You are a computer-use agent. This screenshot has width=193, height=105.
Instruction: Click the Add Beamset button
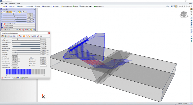[x=5, y=30]
